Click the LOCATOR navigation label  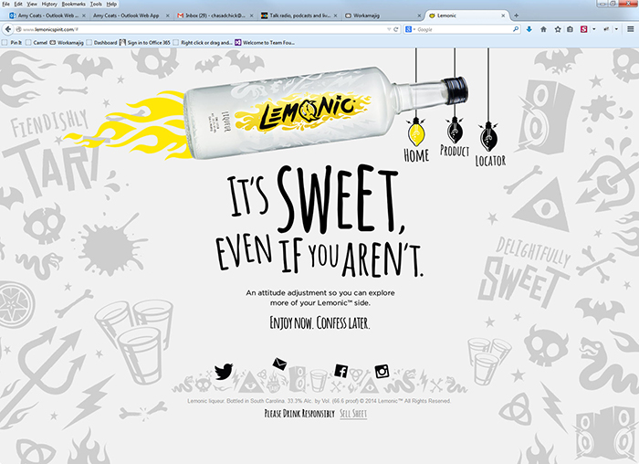[x=490, y=161]
